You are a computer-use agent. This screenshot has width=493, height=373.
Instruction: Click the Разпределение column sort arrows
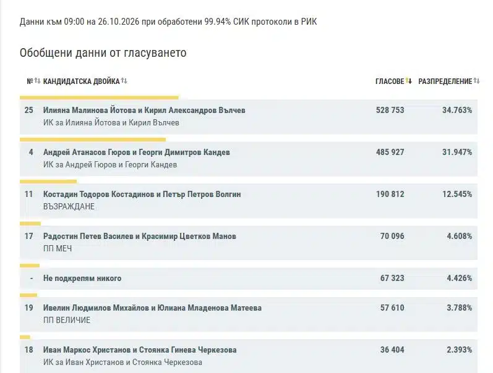477,81
